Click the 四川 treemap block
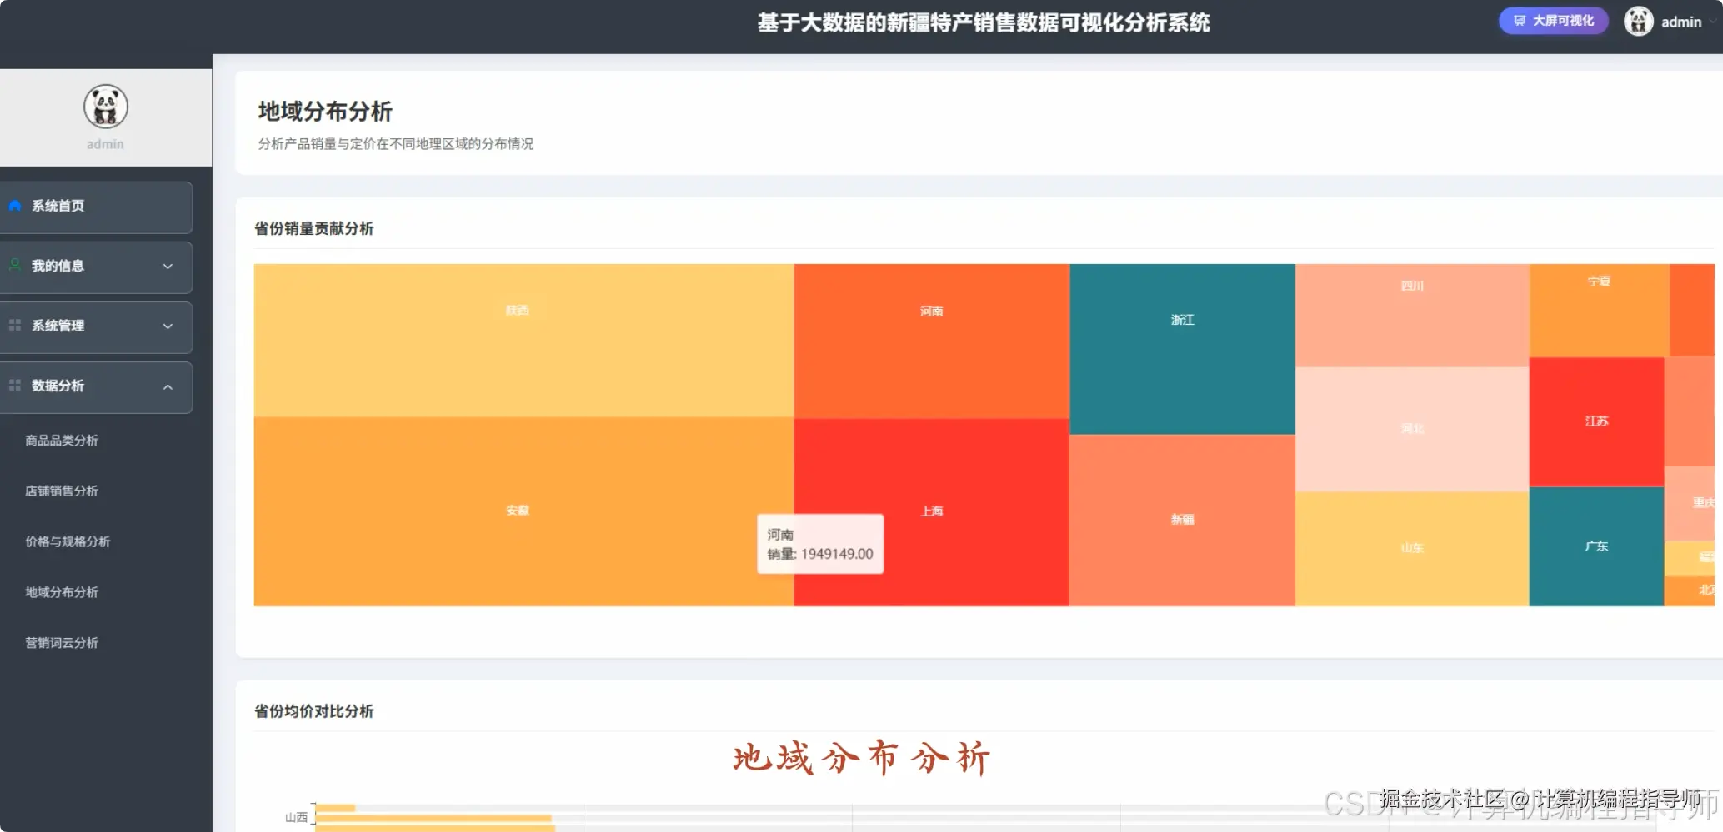Image resolution: width=1723 pixels, height=832 pixels. [1412, 316]
